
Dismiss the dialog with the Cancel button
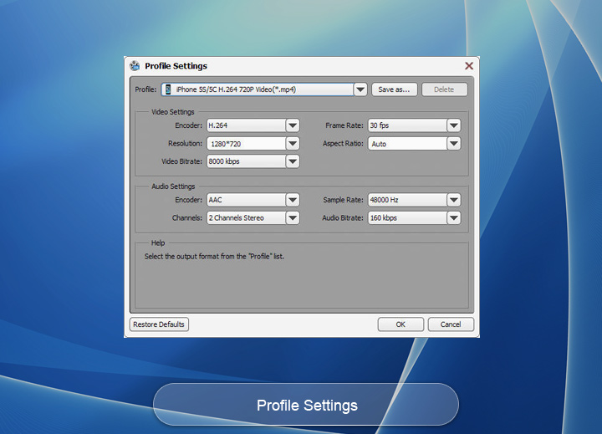click(451, 324)
